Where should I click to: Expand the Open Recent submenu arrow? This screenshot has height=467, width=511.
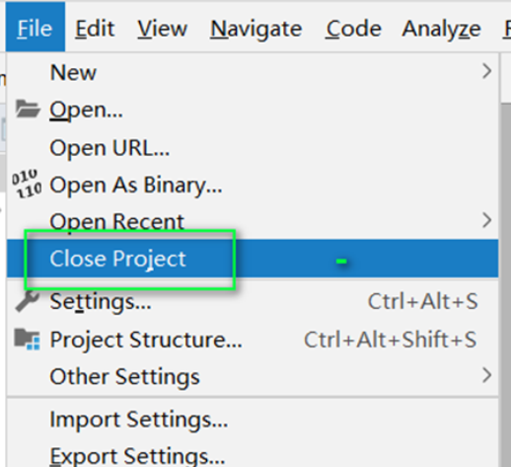point(487,220)
